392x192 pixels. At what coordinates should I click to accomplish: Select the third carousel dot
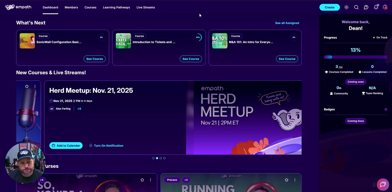(x=161, y=158)
